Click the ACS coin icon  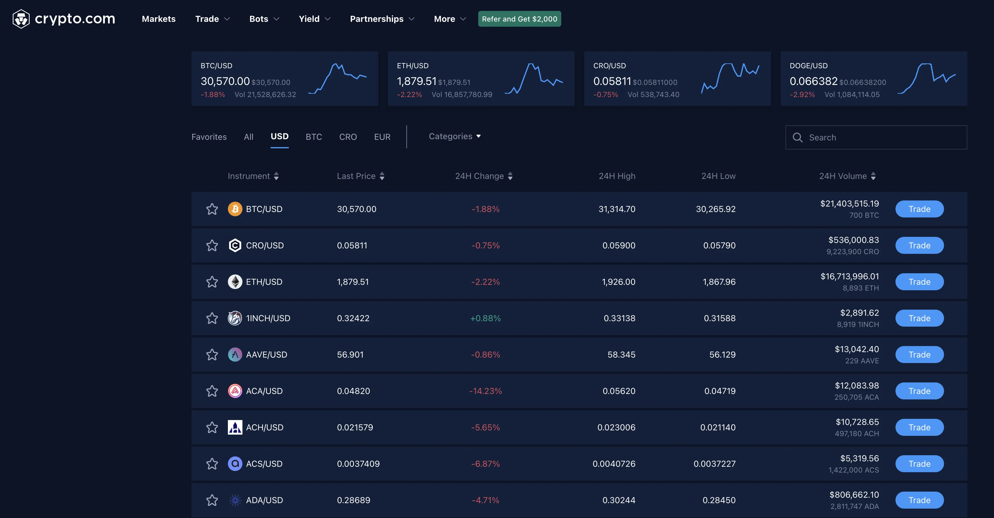click(235, 463)
